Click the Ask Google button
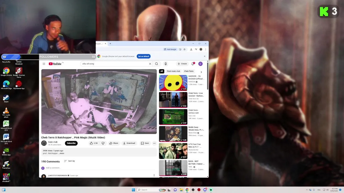This screenshot has width=344, height=193. point(170,49)
